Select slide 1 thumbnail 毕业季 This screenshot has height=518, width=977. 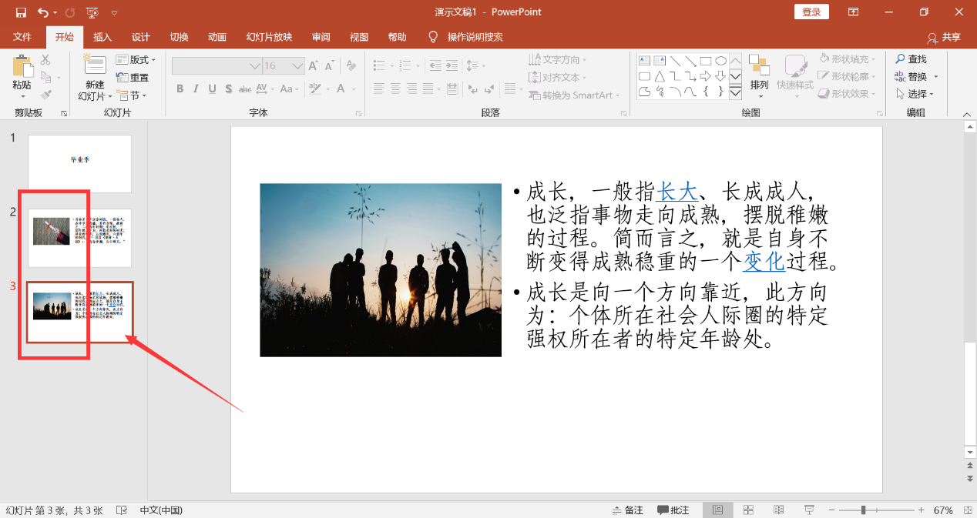tap(79, 164)
